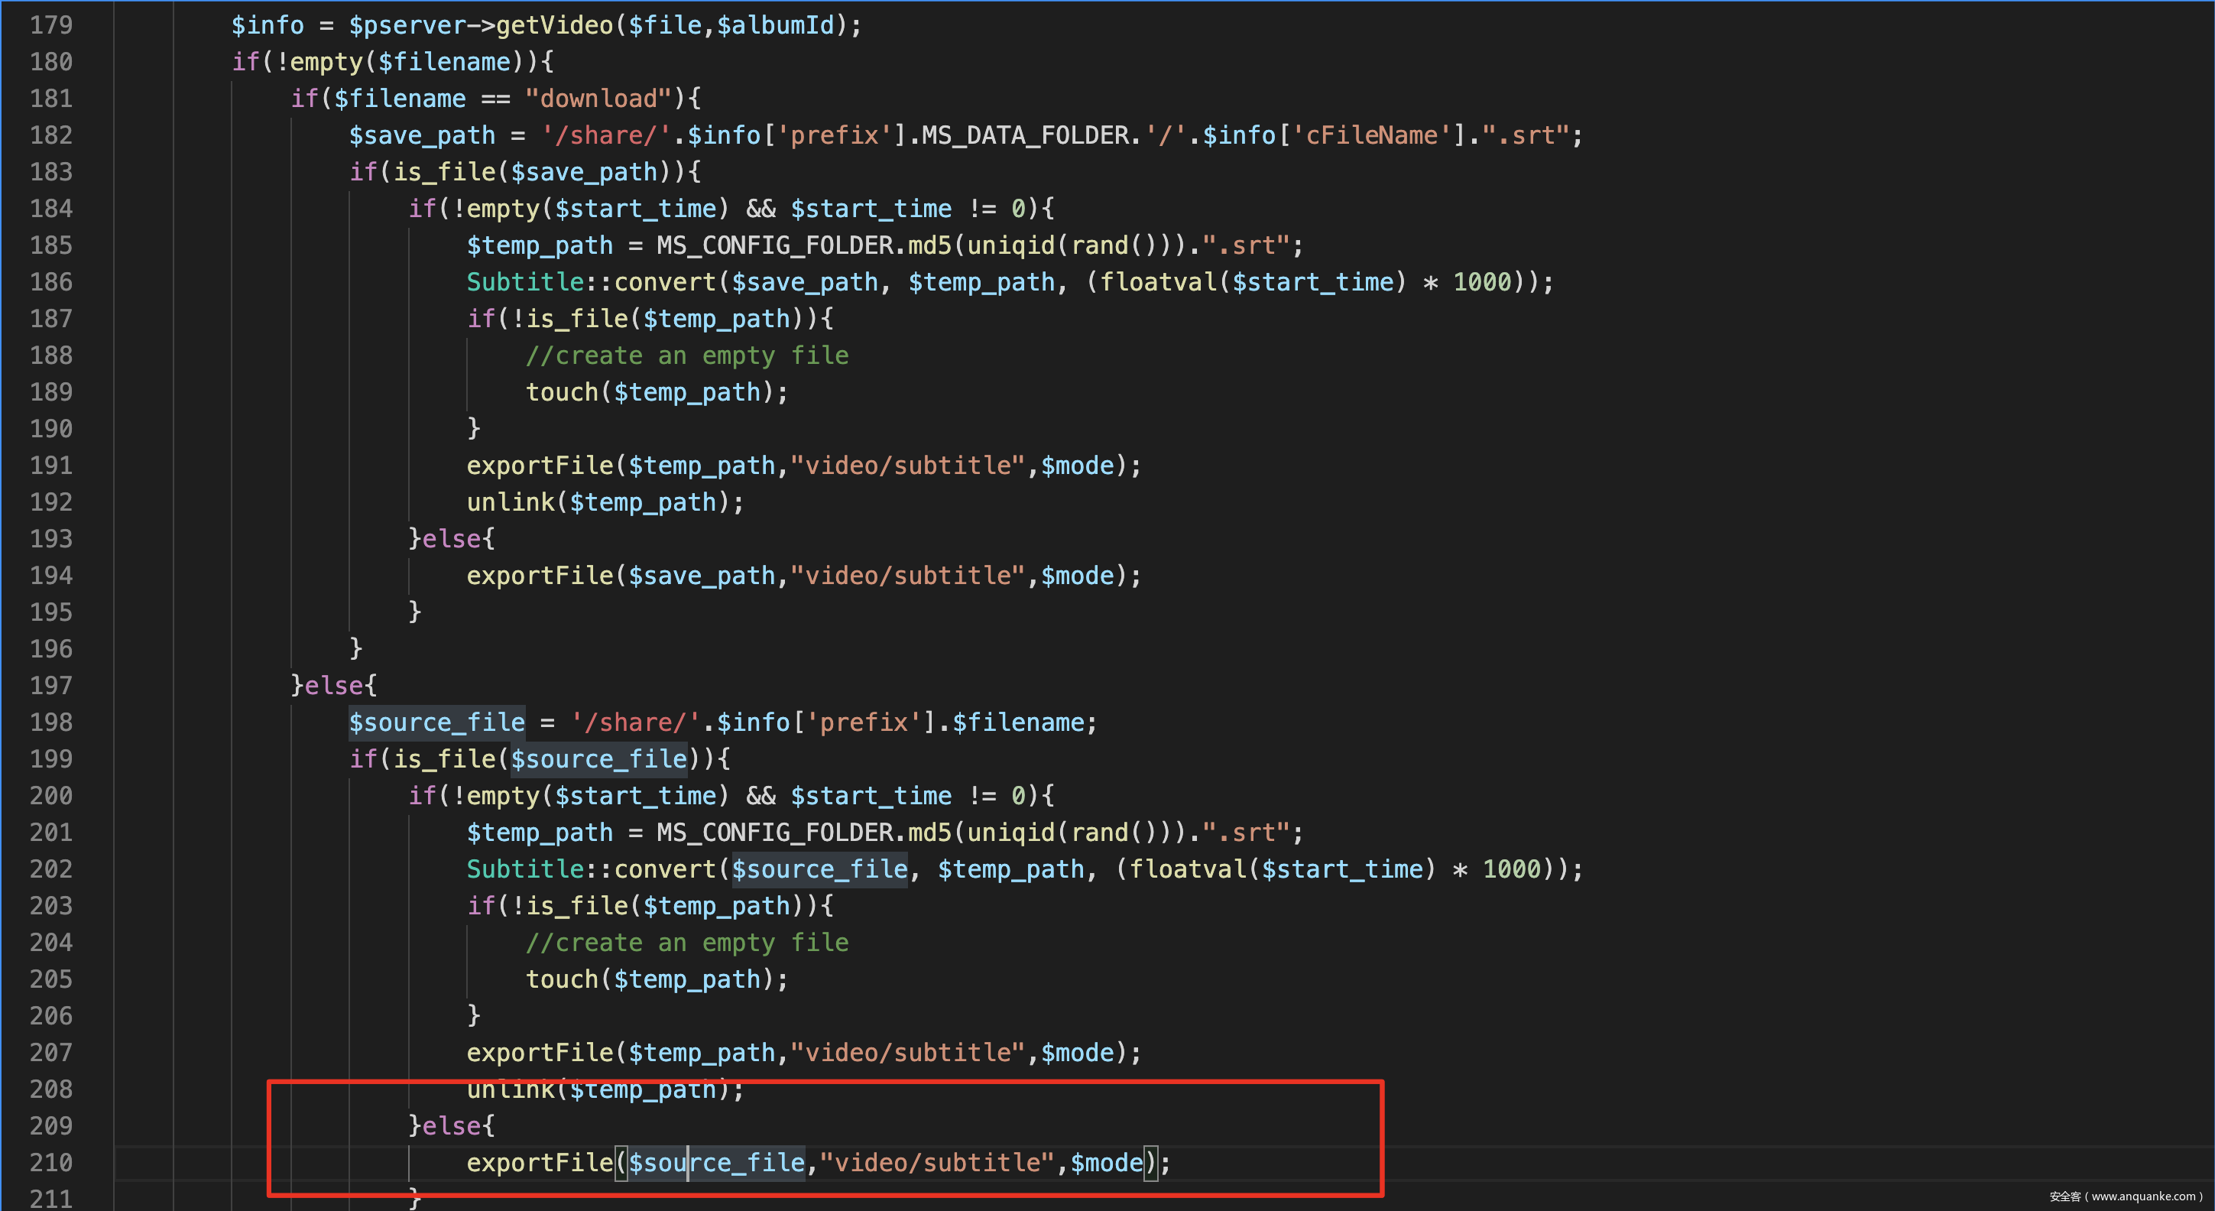
Task: Click line number 198 in the gutter
Action: pyautogui.click(x=50, y=722)
